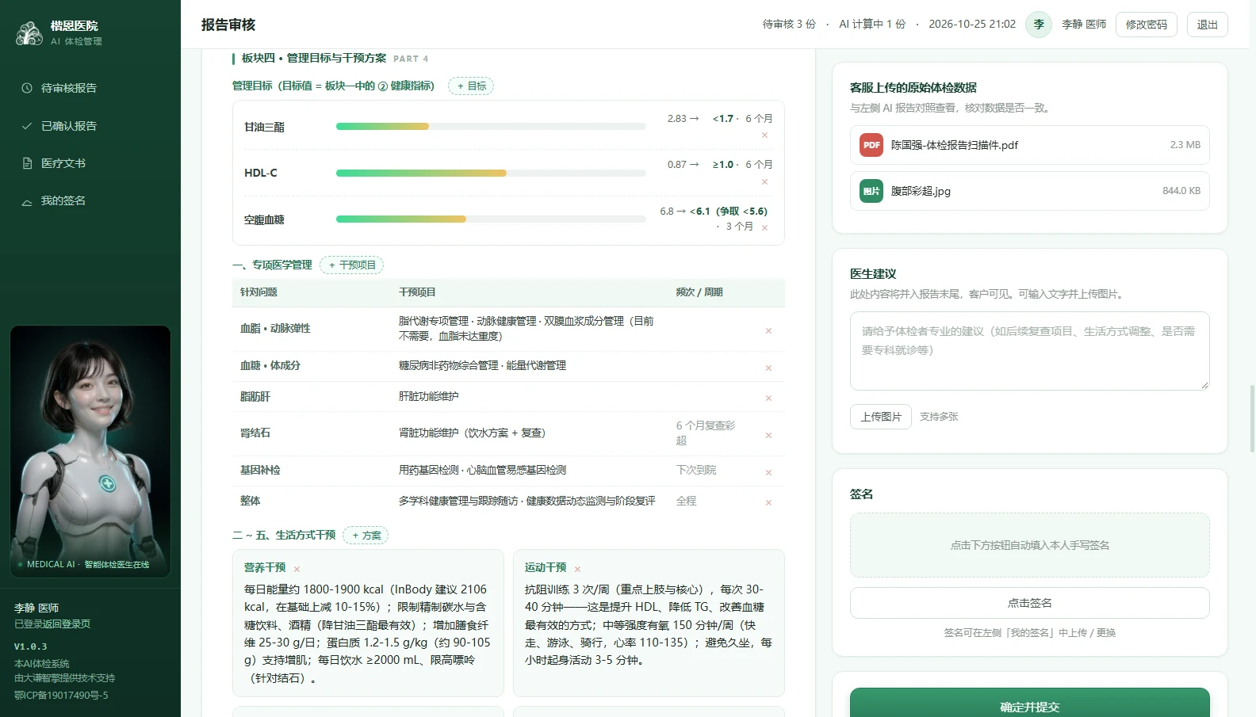Delete the 血脂·动脉弹性 intervention row

pyautogui.click(x=768, y=330)
